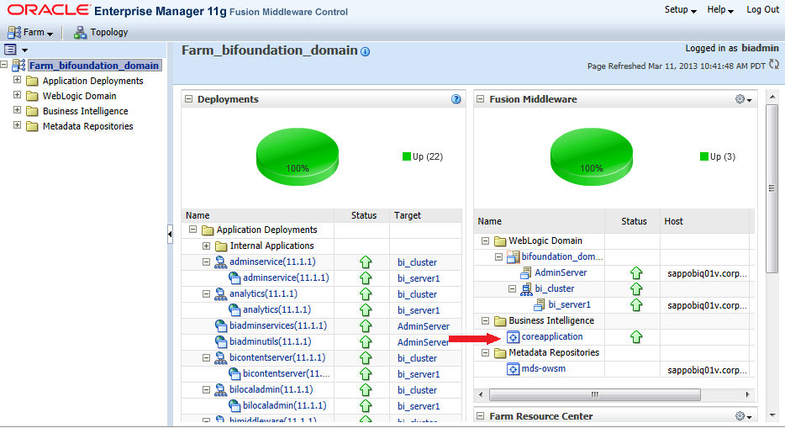Collapse Business Intelligence in Fusion Middleware table

coord(485,321)
